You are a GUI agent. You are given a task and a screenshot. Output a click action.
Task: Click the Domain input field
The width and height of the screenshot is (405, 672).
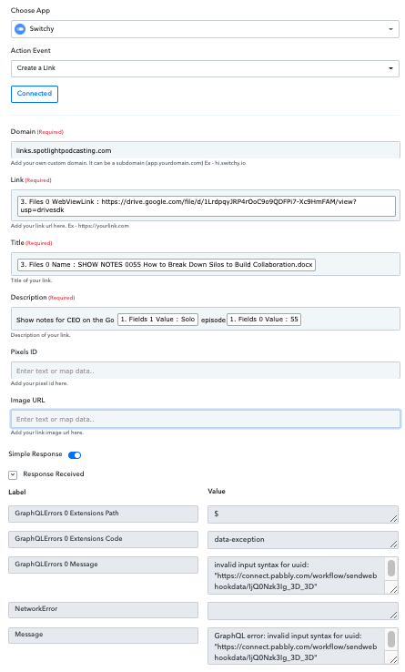click(206, 150)
